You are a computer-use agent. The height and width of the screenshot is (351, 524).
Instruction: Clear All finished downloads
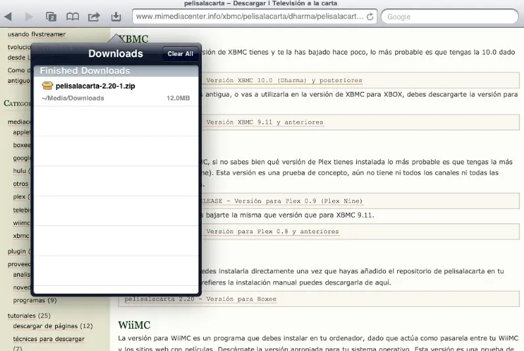[x=180, y=54]
